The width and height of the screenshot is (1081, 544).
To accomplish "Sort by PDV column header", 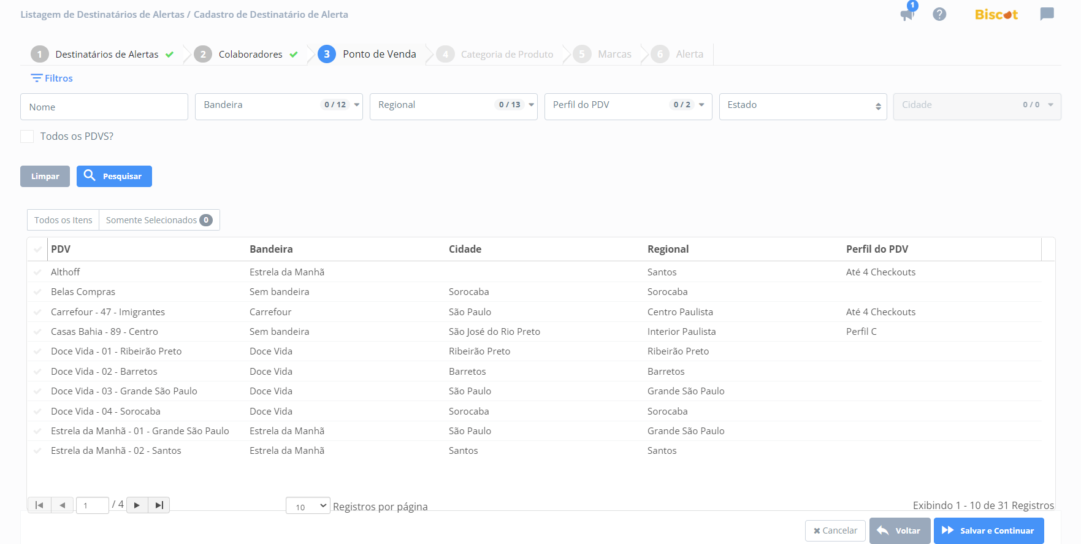I will (x=61, y=249).
